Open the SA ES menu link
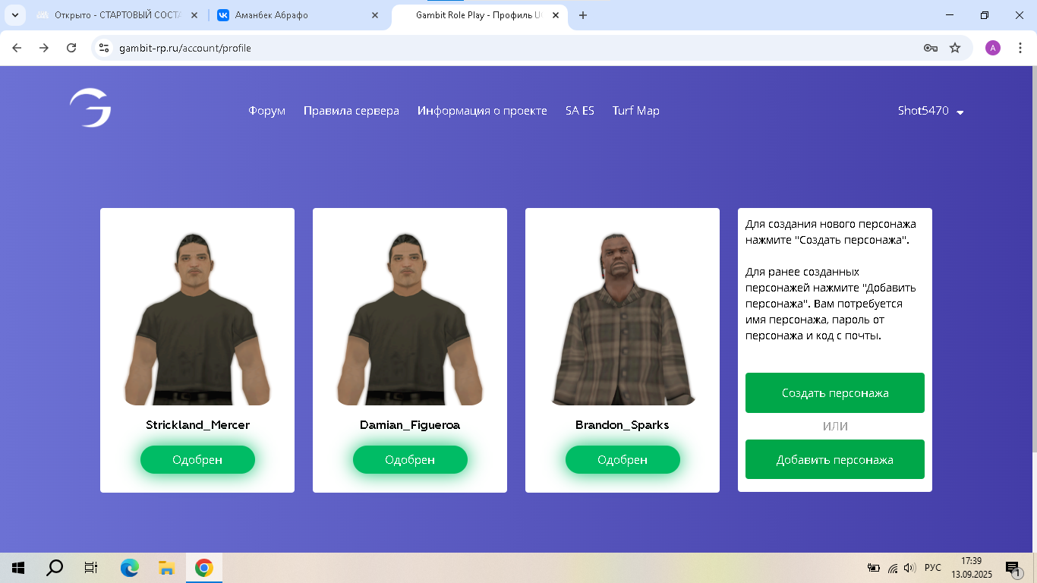Screen dimensions: 1037x583 tap(580, 111)
